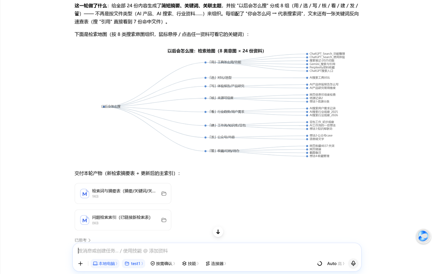
Task: Click the 想法4-收藏管理 leaf node
Action: coord(318,156)
